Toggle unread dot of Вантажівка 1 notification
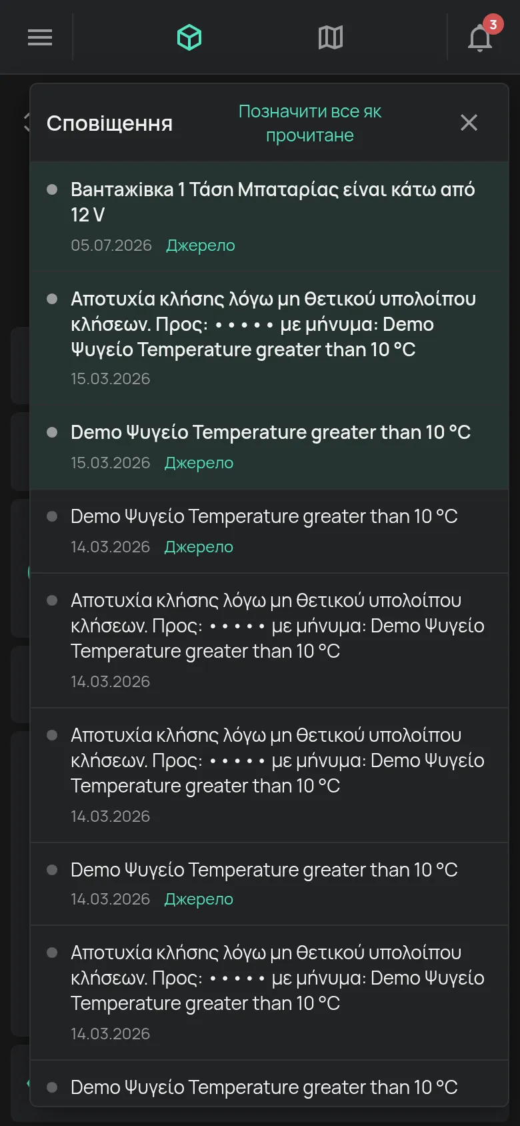Viewport: 520px width, 1126px height. (x=52, y=189)
